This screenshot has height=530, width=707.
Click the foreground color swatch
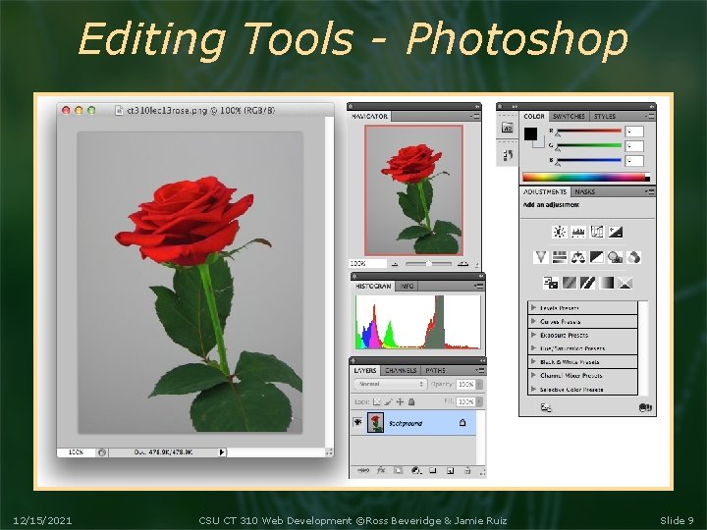tap(530, 133)
